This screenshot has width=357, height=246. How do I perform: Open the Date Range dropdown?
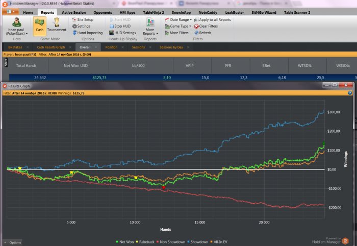pos(178,19)
